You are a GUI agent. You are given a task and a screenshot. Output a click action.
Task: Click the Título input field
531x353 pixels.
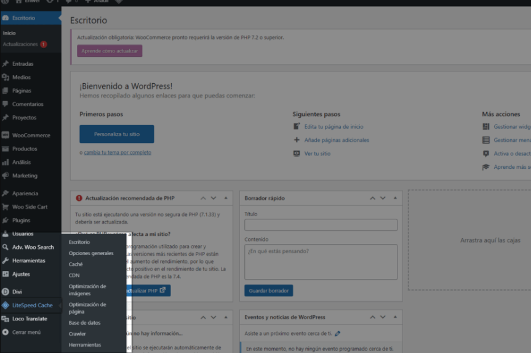[x=321, y=225]
